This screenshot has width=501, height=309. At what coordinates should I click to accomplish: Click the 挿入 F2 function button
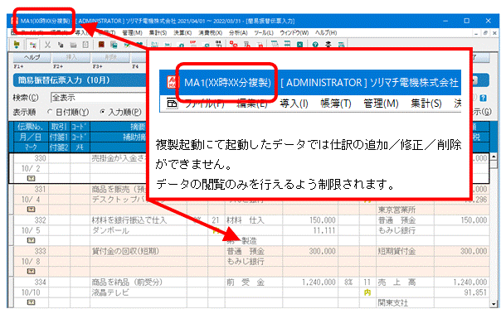pyautogui.click(x=71, y=57)
